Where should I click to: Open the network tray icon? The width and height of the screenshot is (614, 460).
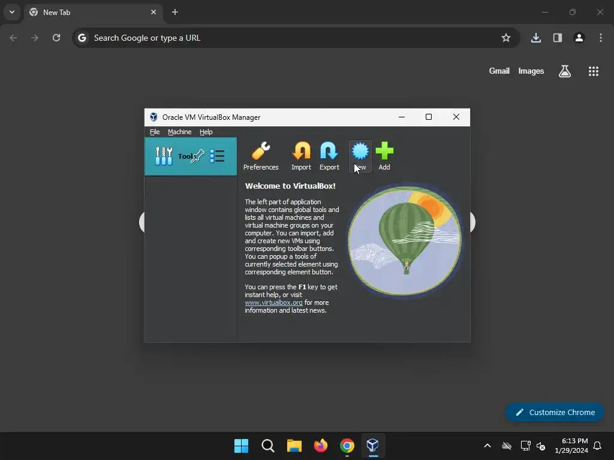(525, 446)
